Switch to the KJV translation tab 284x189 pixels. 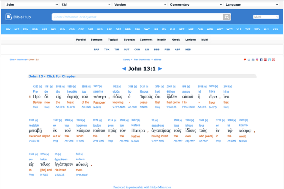click(x=63, y=29)
